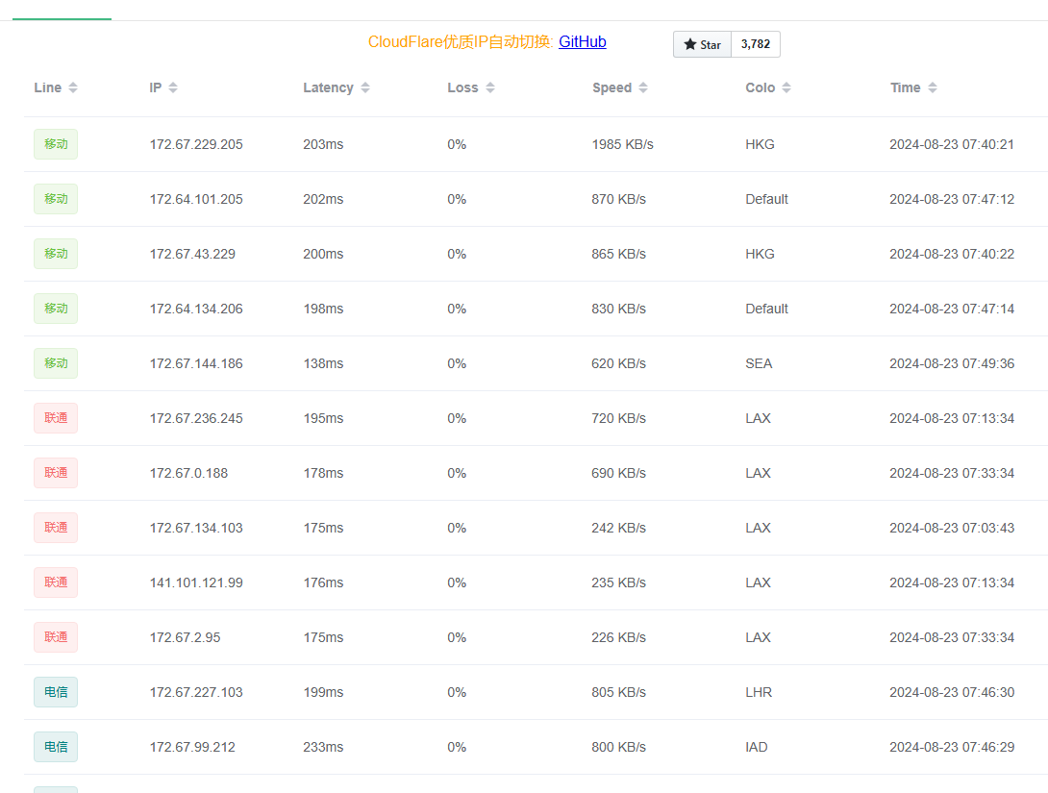Sort by Time using sort arrows

pos(933,87)
